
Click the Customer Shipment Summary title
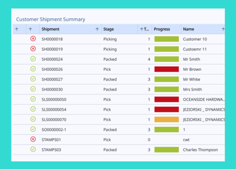(51, 19)
